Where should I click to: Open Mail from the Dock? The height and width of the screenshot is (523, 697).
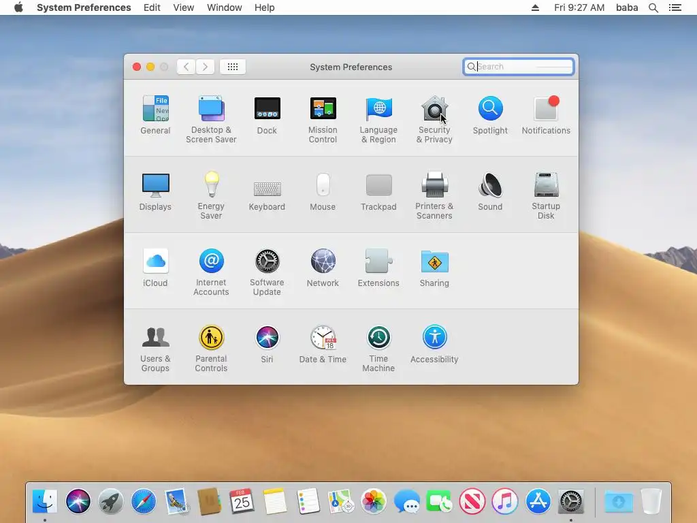coord(176,501)
